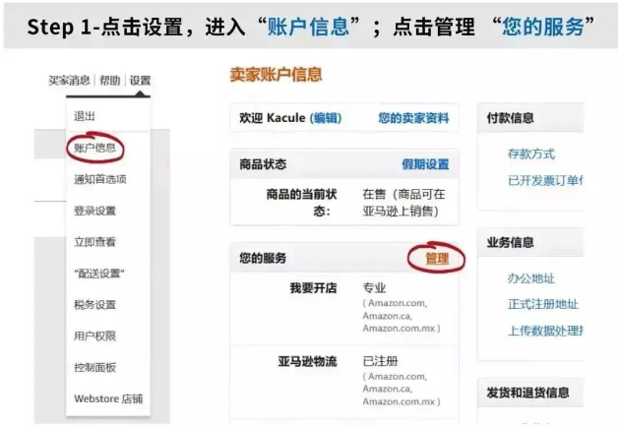Open 办公地址 under 业务信息
This screenshot has height=427, width=621.
click(x=531, y=278)
